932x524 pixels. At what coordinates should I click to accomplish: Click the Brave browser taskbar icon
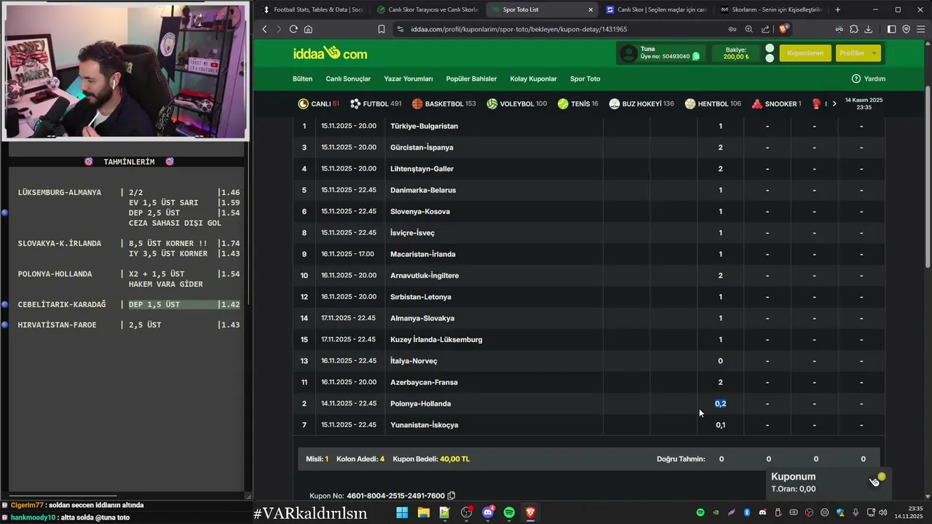(x=531, y=512)
